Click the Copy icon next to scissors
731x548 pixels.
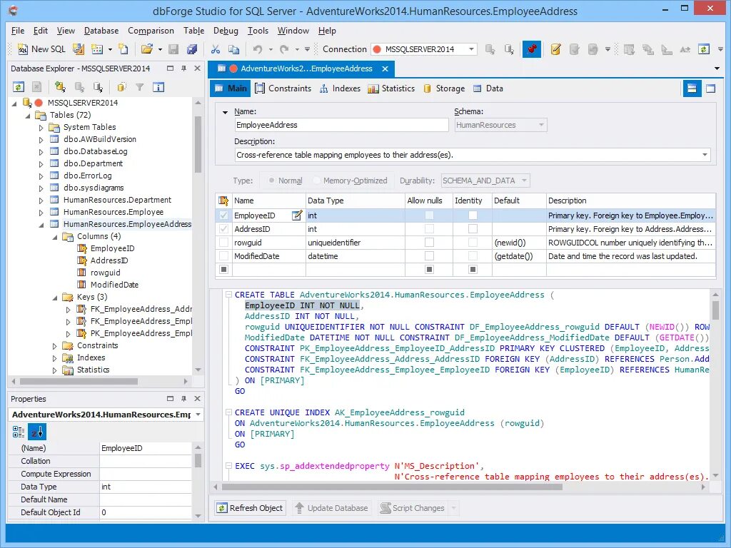(233, 49)
